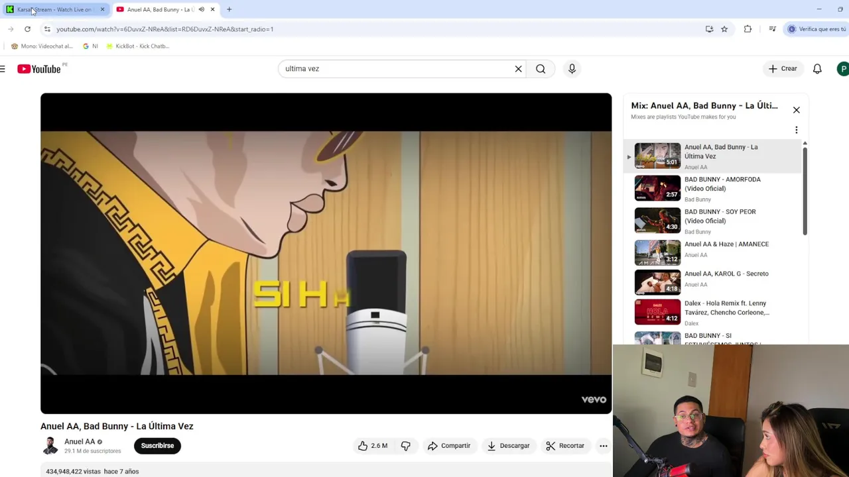Open Anuel AA channel avatar
The height and width of the screenshot is (477, 849).
coord(50,446)
